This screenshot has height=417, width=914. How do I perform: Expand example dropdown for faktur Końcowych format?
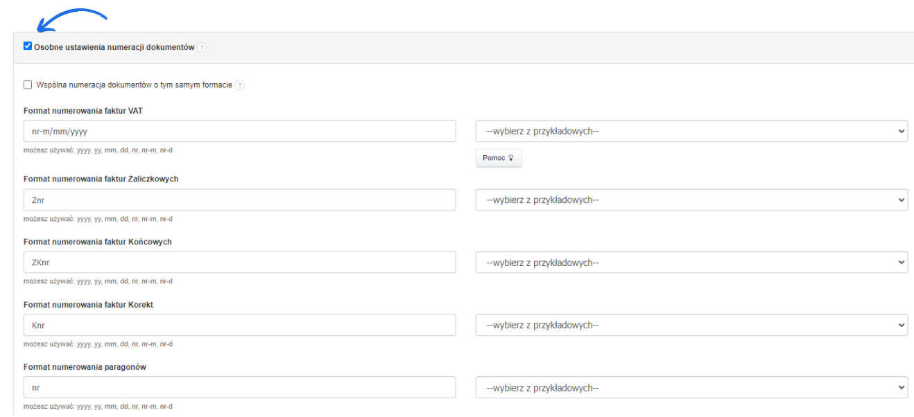[691, 263]
